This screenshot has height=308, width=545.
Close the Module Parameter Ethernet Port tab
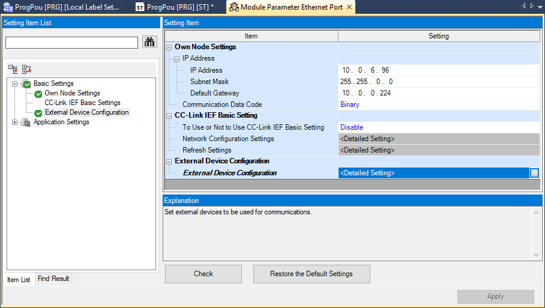[x=349, y=7]
